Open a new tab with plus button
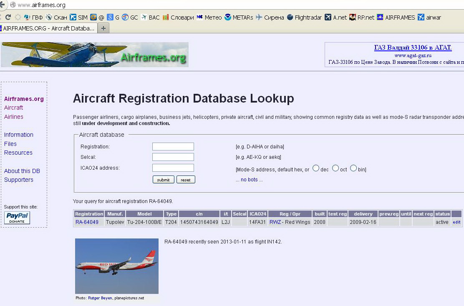 (x=103, y=28)
